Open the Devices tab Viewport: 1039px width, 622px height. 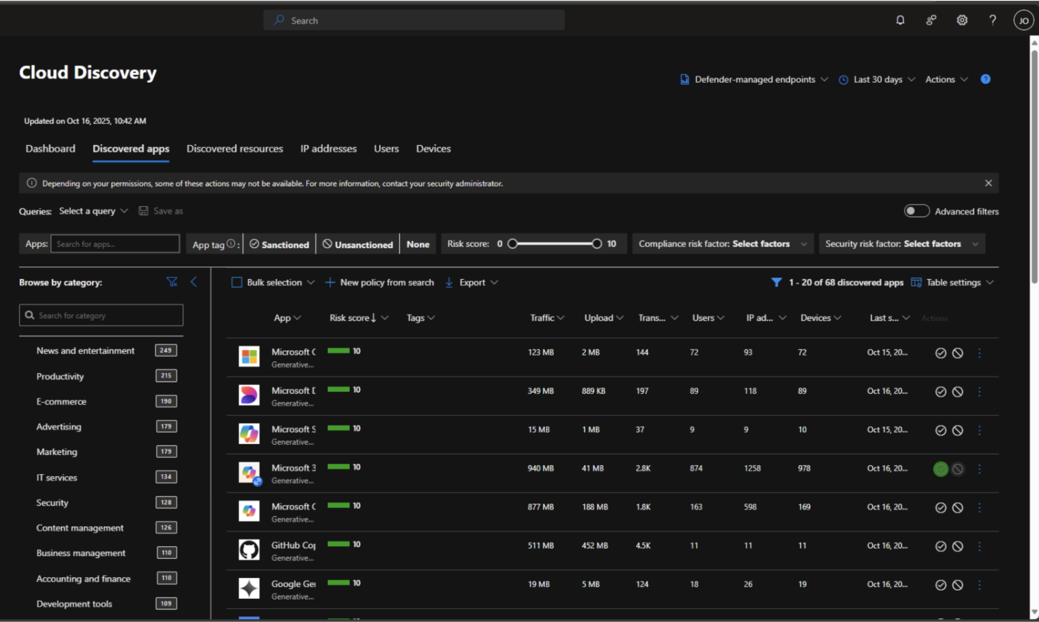[433, 149]
